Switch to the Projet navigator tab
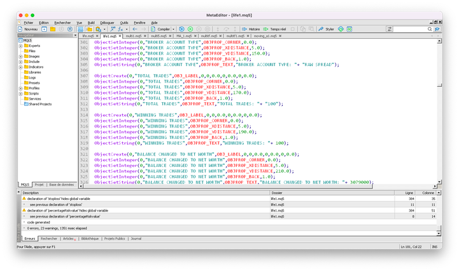Viewport: 459px width, 271px height. click(x=39, y=185)
